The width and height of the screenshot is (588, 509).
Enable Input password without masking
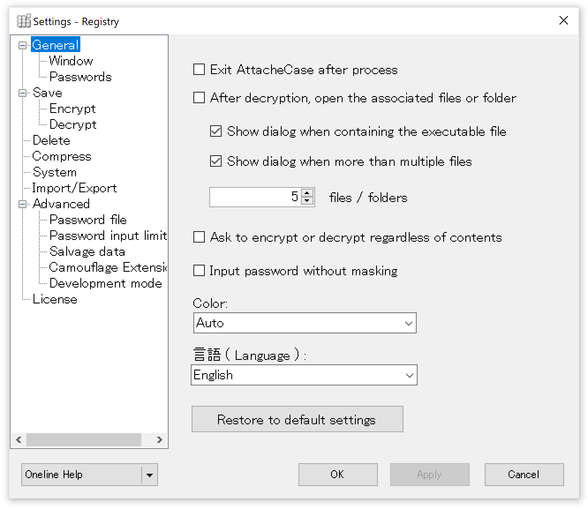click(199, 271)
